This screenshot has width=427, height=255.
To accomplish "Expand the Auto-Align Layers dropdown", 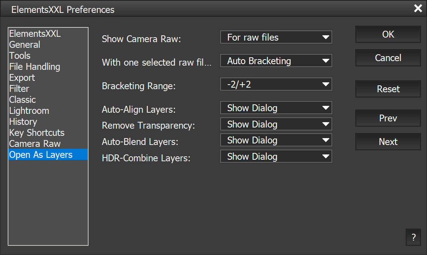I will click(x=276, y=108).
